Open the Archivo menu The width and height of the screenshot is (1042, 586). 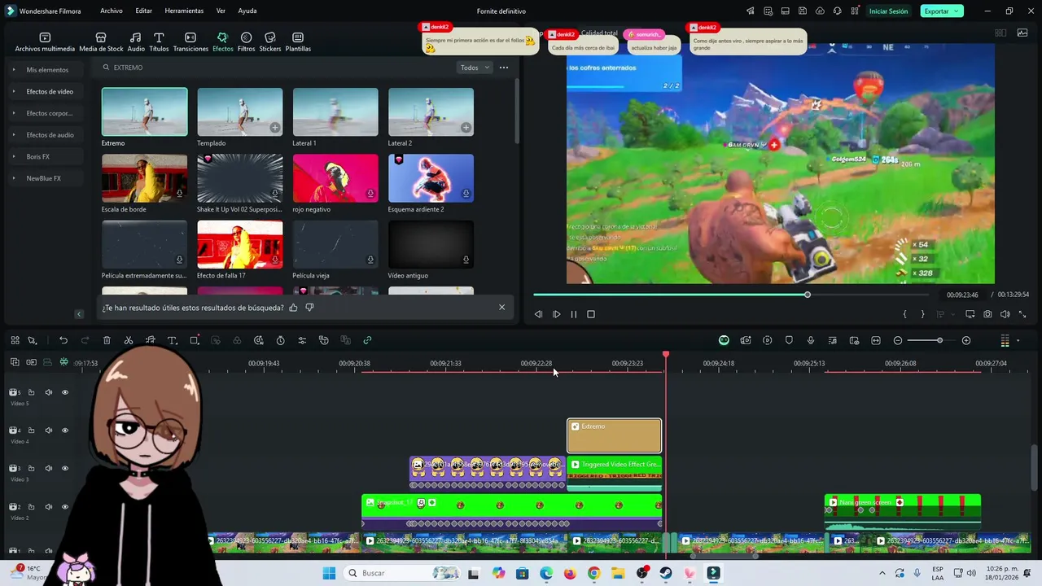coord(112,11)
